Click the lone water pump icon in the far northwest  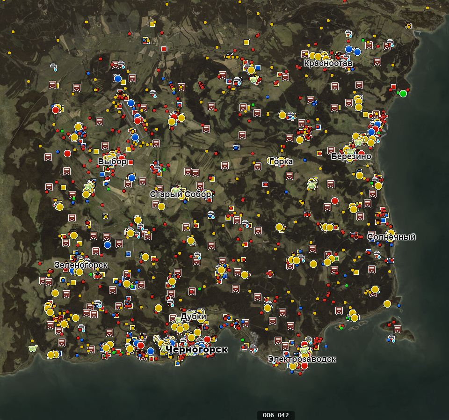pyautogui.click(x=53, y=67)
